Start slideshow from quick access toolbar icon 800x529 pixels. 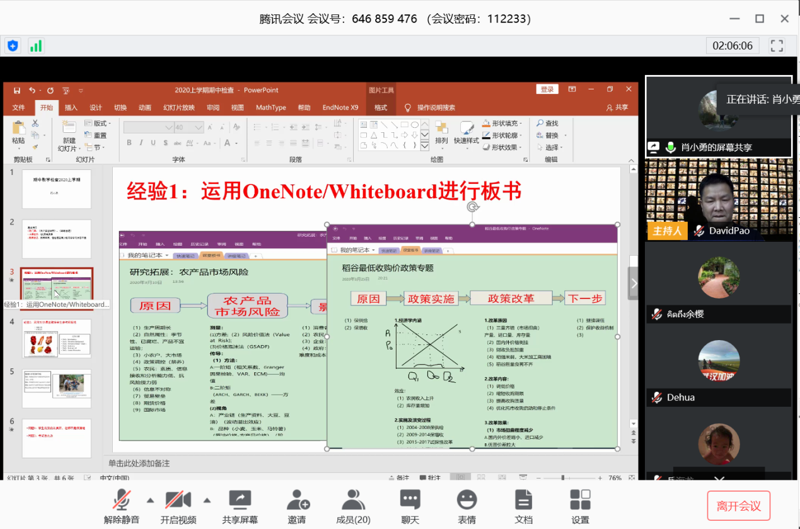click(66, 90)
